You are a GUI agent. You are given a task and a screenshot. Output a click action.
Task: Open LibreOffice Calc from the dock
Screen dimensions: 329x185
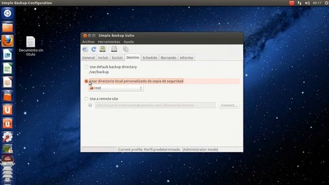[7, 68]
